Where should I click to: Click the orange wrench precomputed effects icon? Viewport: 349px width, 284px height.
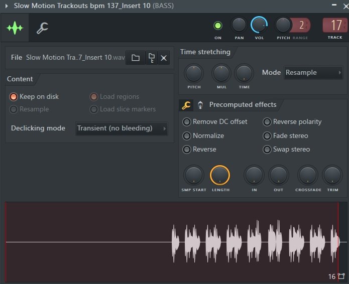coord(186,105)
